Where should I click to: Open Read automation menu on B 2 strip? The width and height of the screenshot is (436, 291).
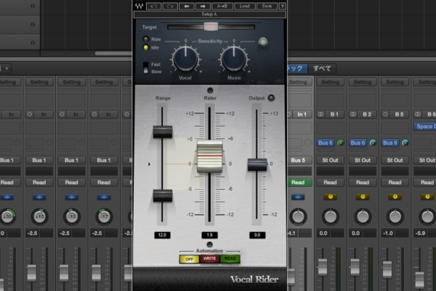(x=363, y=183)
